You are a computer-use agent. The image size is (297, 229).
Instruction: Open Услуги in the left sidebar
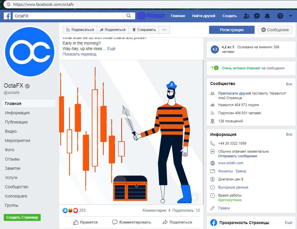11,178
